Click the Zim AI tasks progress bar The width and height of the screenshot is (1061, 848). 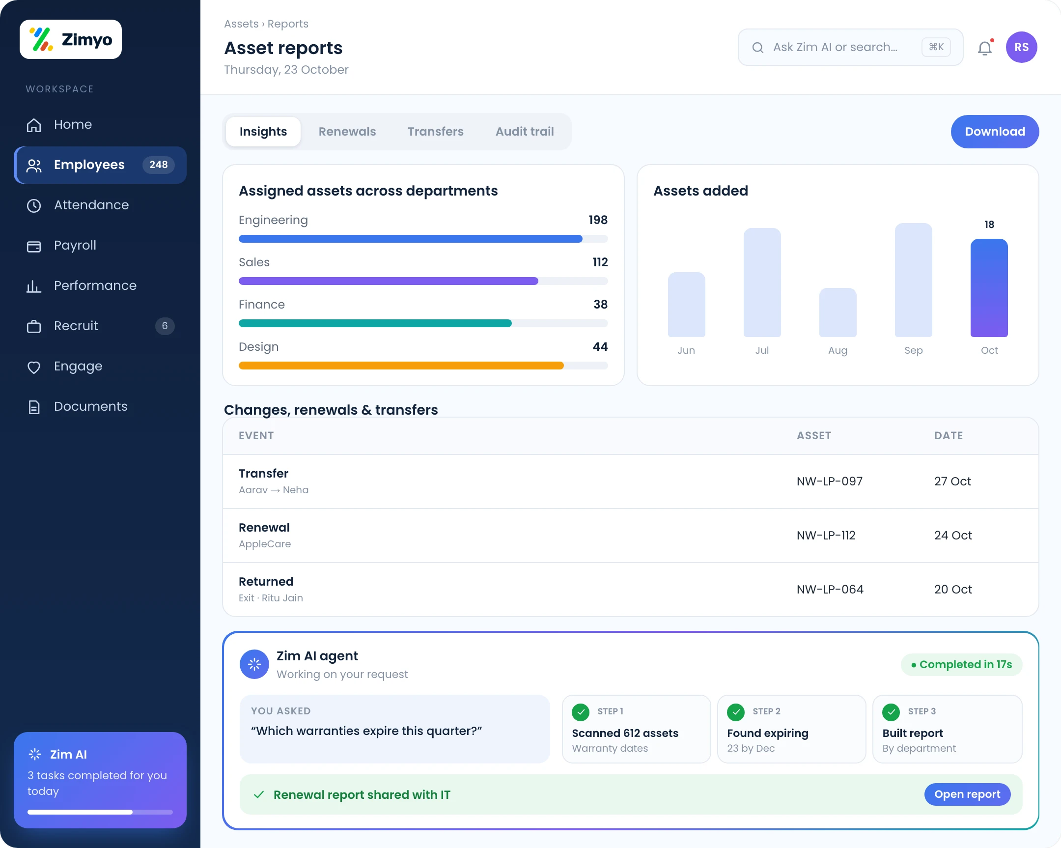click(x=100, y=812)
